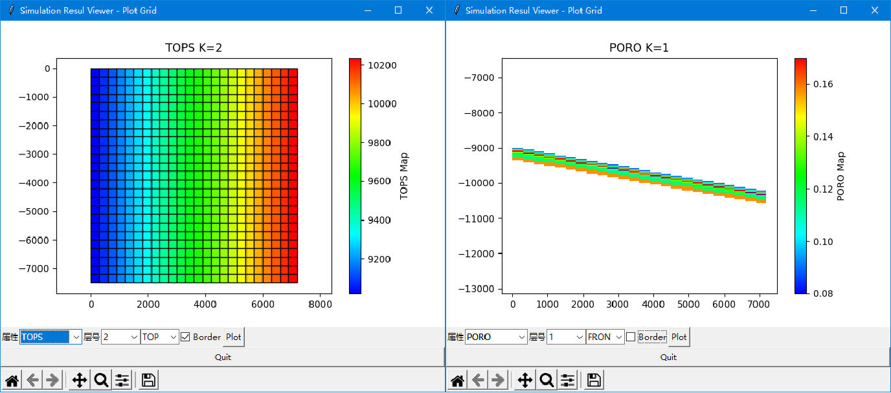Click Save figure icon in left window
The image size is (891, 393).
[148, 381]
